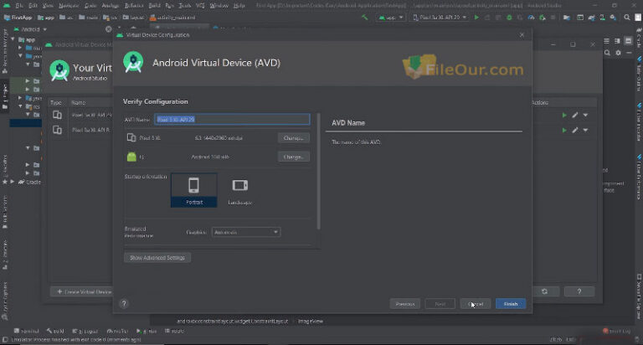
Task: Change the Android system image
Action: 294,157
